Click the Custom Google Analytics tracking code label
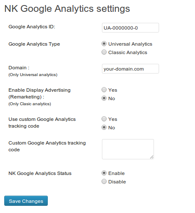The width and height of the screenshot is (195, 213). point(47,146)
